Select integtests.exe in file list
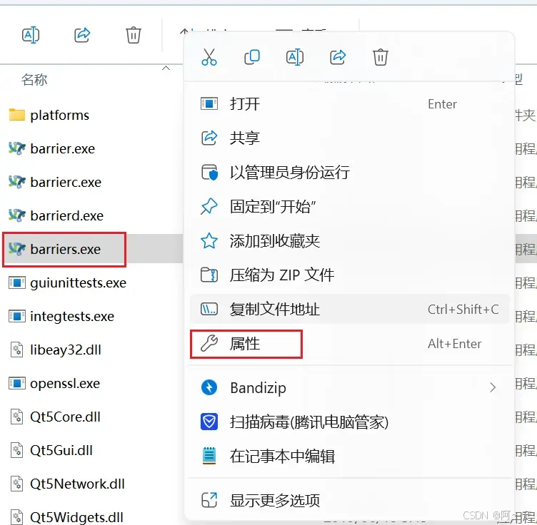The width and height of the screenshot is (537, 525). click(72, 317)
